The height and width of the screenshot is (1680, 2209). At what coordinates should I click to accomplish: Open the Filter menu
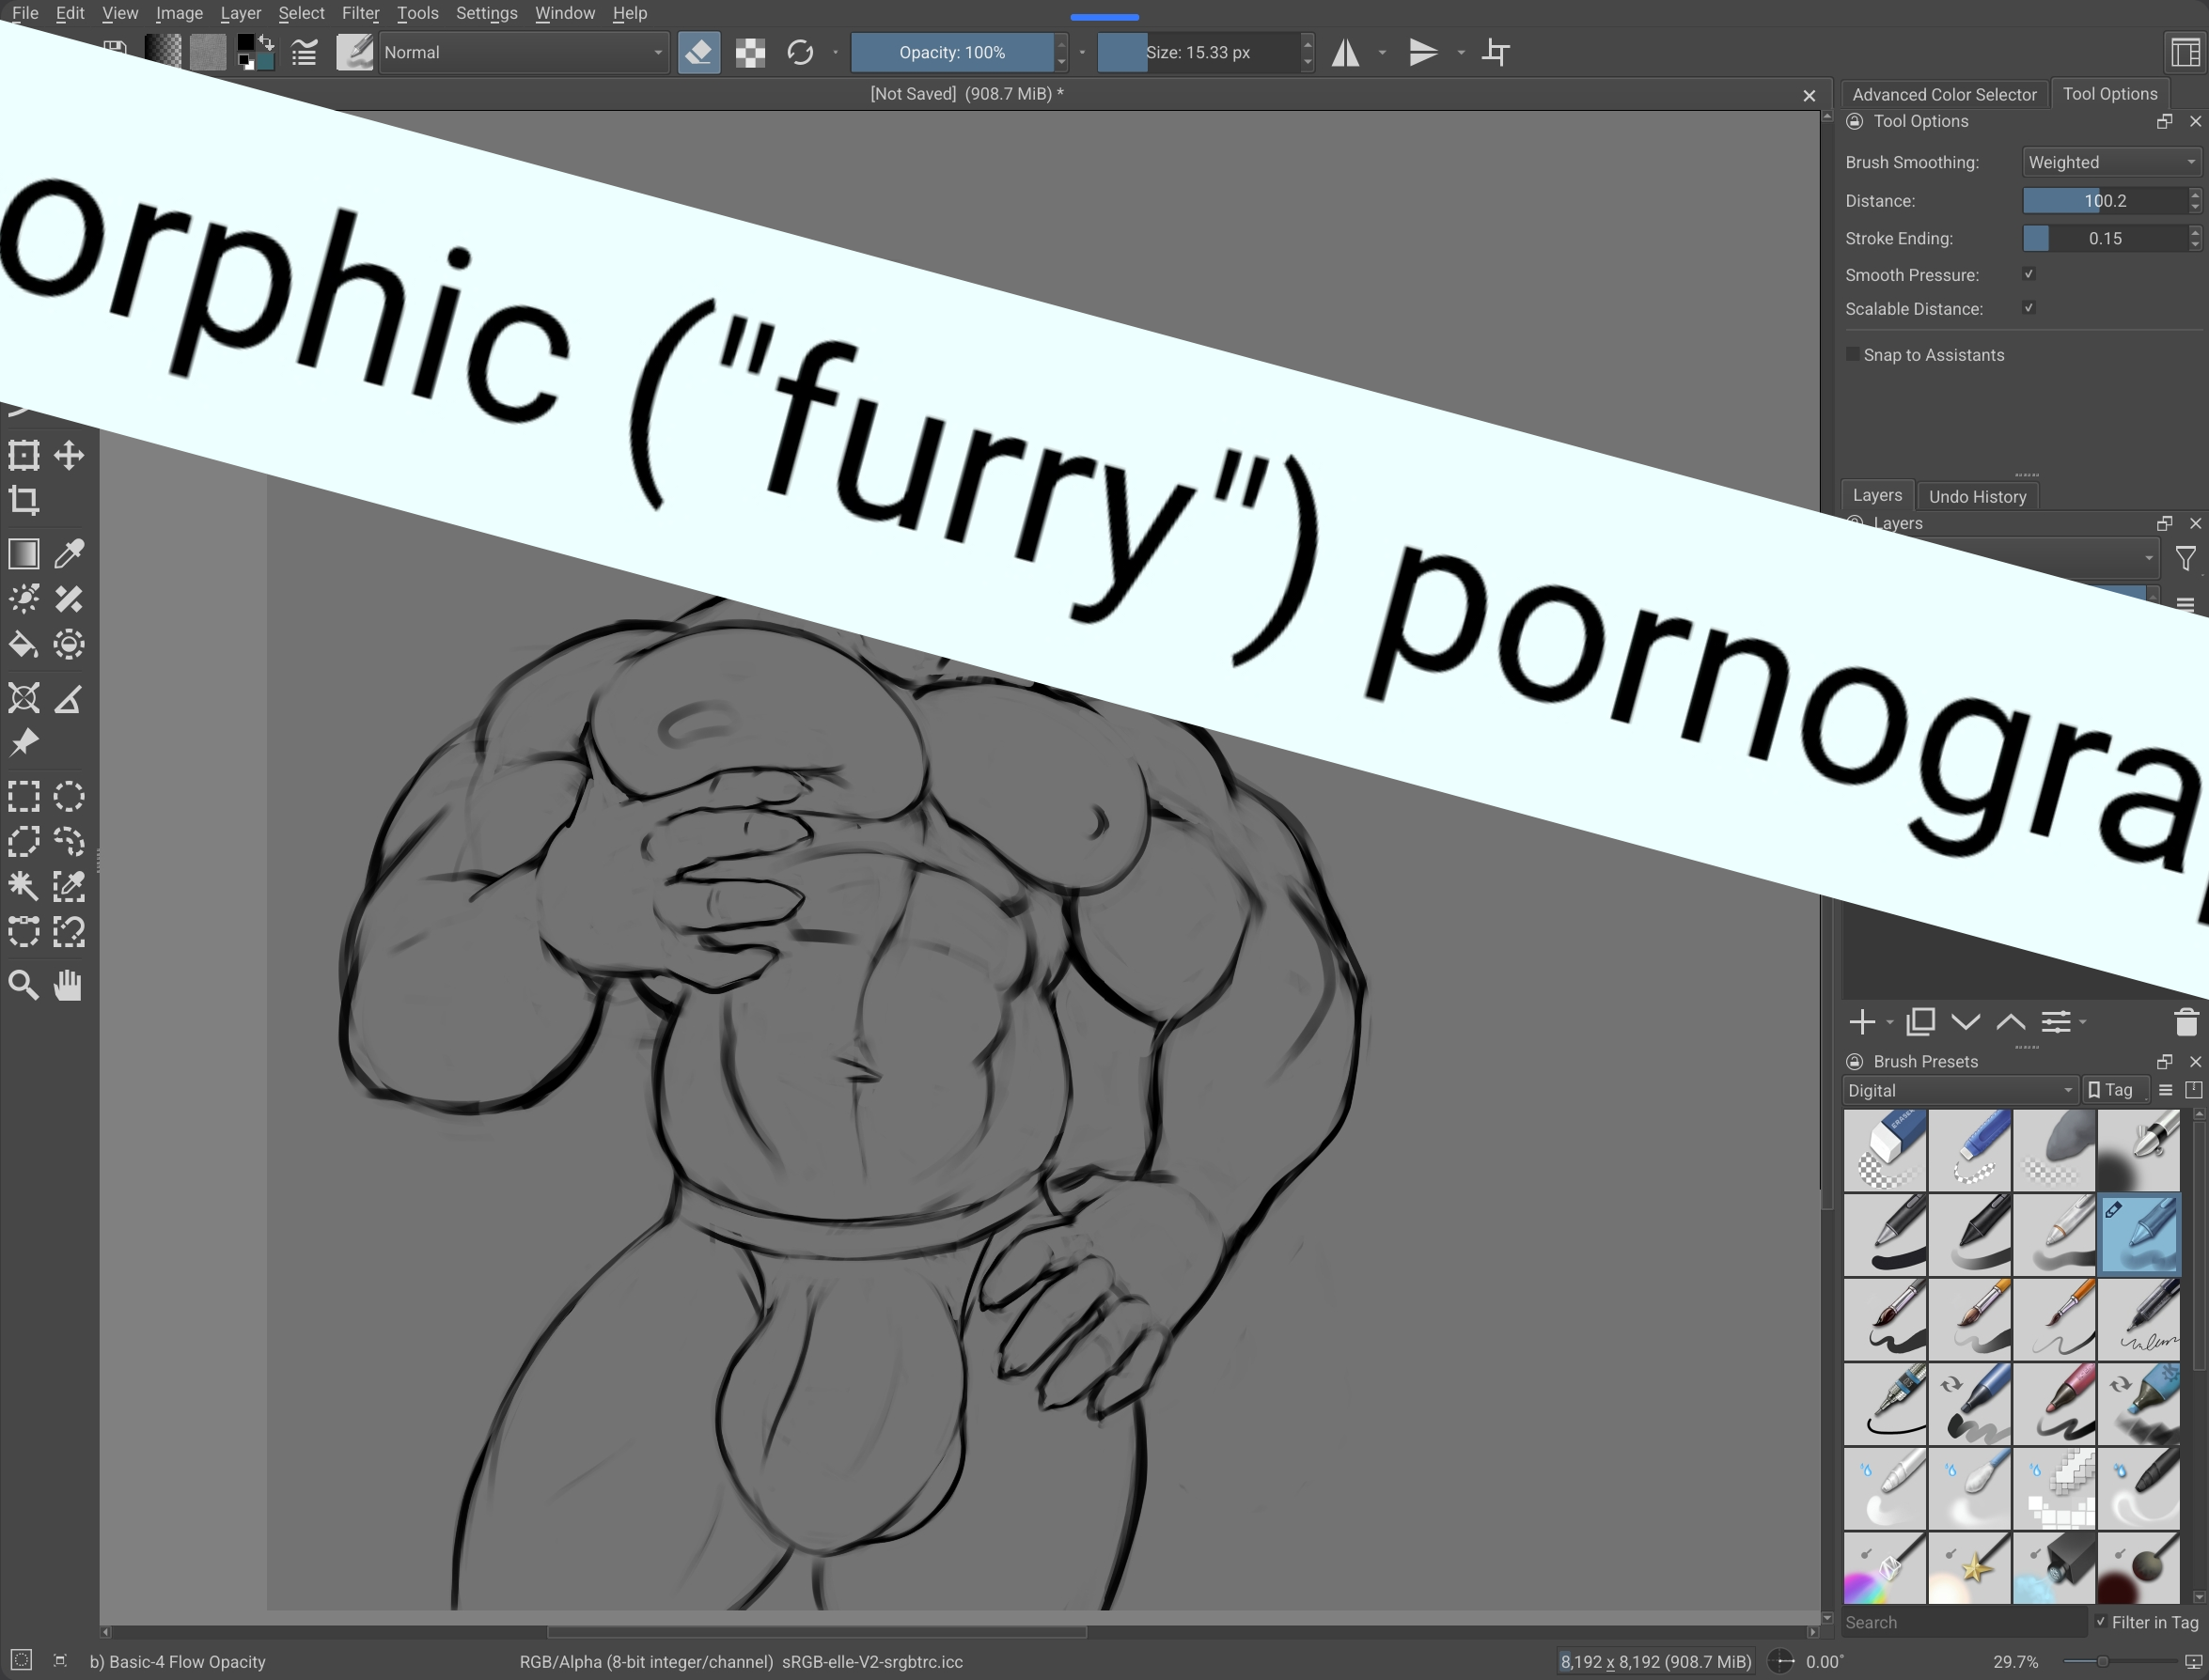[360, 13]
